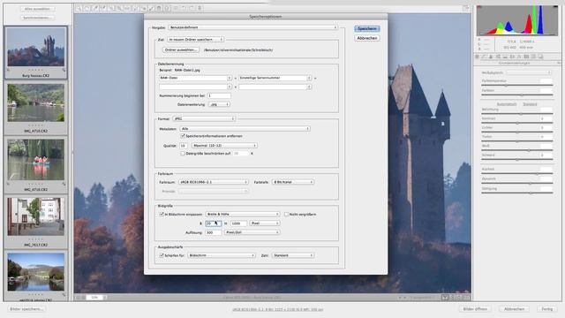This screenshot has height=318, width=565.
Task: Open the Dateierweiterung .jpg dropdown
Action: [x=219, y=104]
